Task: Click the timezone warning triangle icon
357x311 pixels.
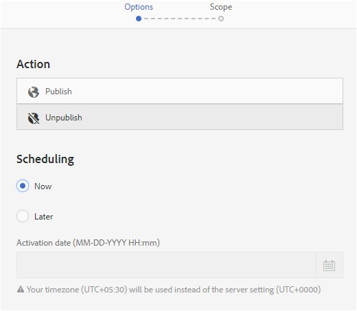Action: coord(21,289)
